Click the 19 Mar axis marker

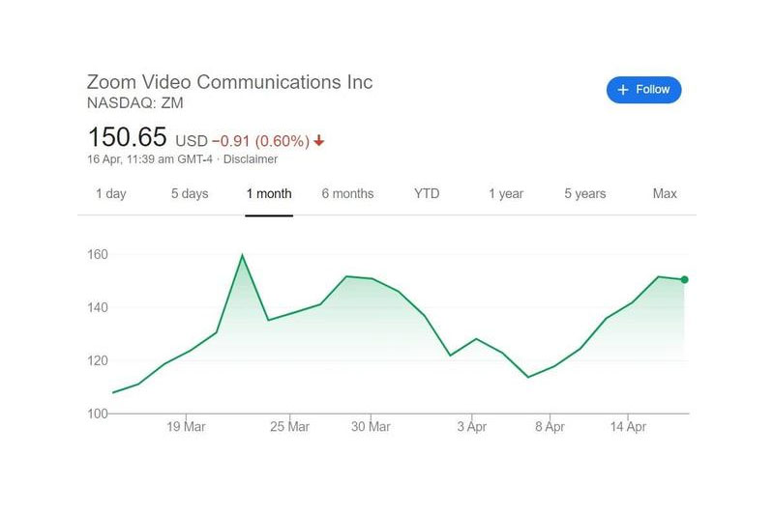pos(186,426)
